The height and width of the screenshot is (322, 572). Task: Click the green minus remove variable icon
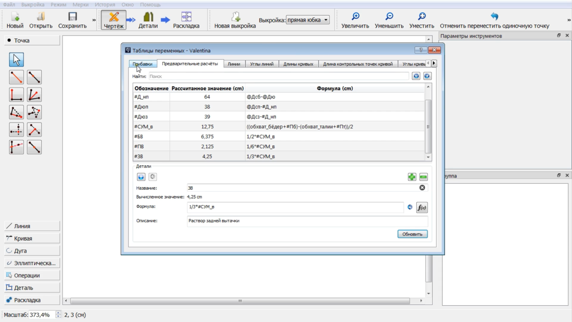coord(423,177)
